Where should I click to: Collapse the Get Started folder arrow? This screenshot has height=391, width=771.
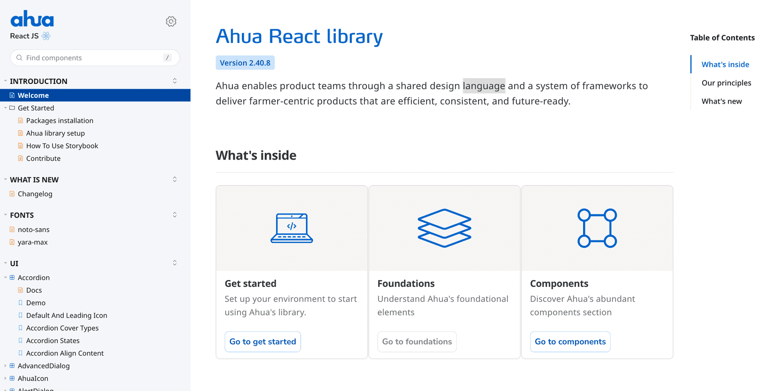click(5, 108)
